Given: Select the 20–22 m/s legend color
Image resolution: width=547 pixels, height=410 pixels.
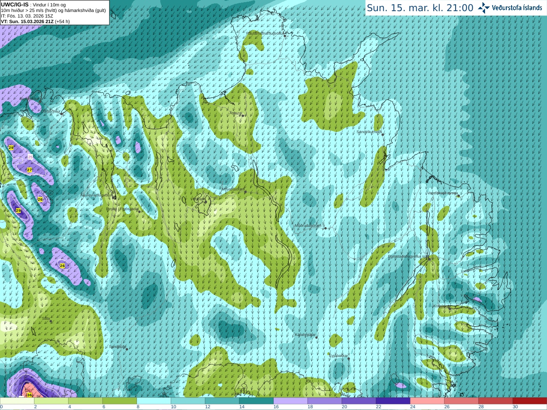Looking at the screenshot, I should 359,401.
